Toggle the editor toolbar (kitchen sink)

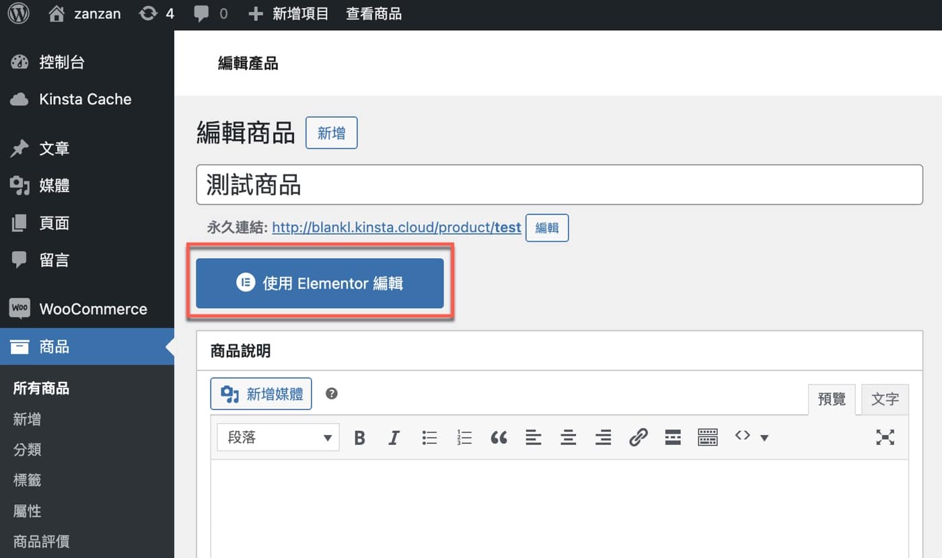(708, 438)
